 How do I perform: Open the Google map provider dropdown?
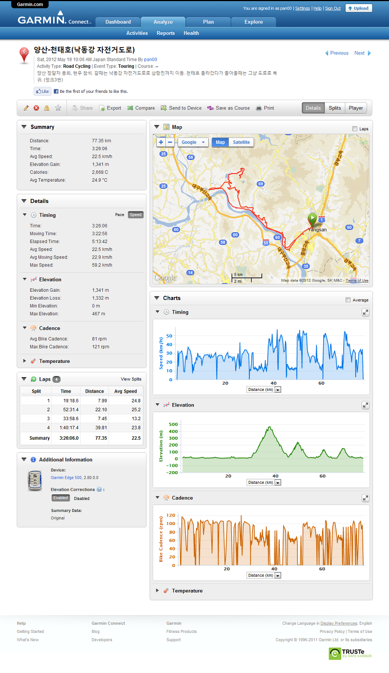coord(193,142)
